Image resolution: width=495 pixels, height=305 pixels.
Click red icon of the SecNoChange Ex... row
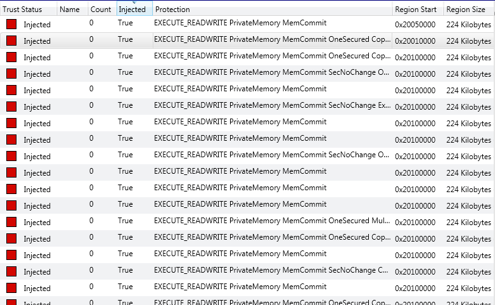click(11, 107)
